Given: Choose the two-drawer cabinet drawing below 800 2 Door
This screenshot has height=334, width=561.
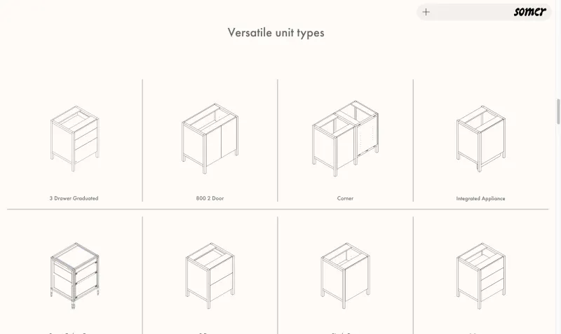Looking at the screenshot, I should [210, 275].
